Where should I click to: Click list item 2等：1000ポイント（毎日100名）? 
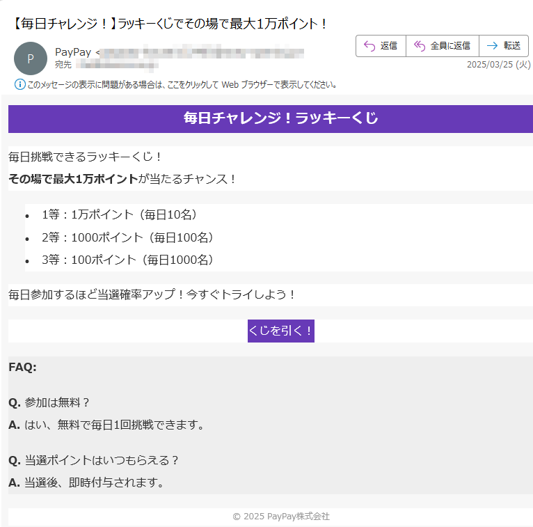(x=127, y=237)
